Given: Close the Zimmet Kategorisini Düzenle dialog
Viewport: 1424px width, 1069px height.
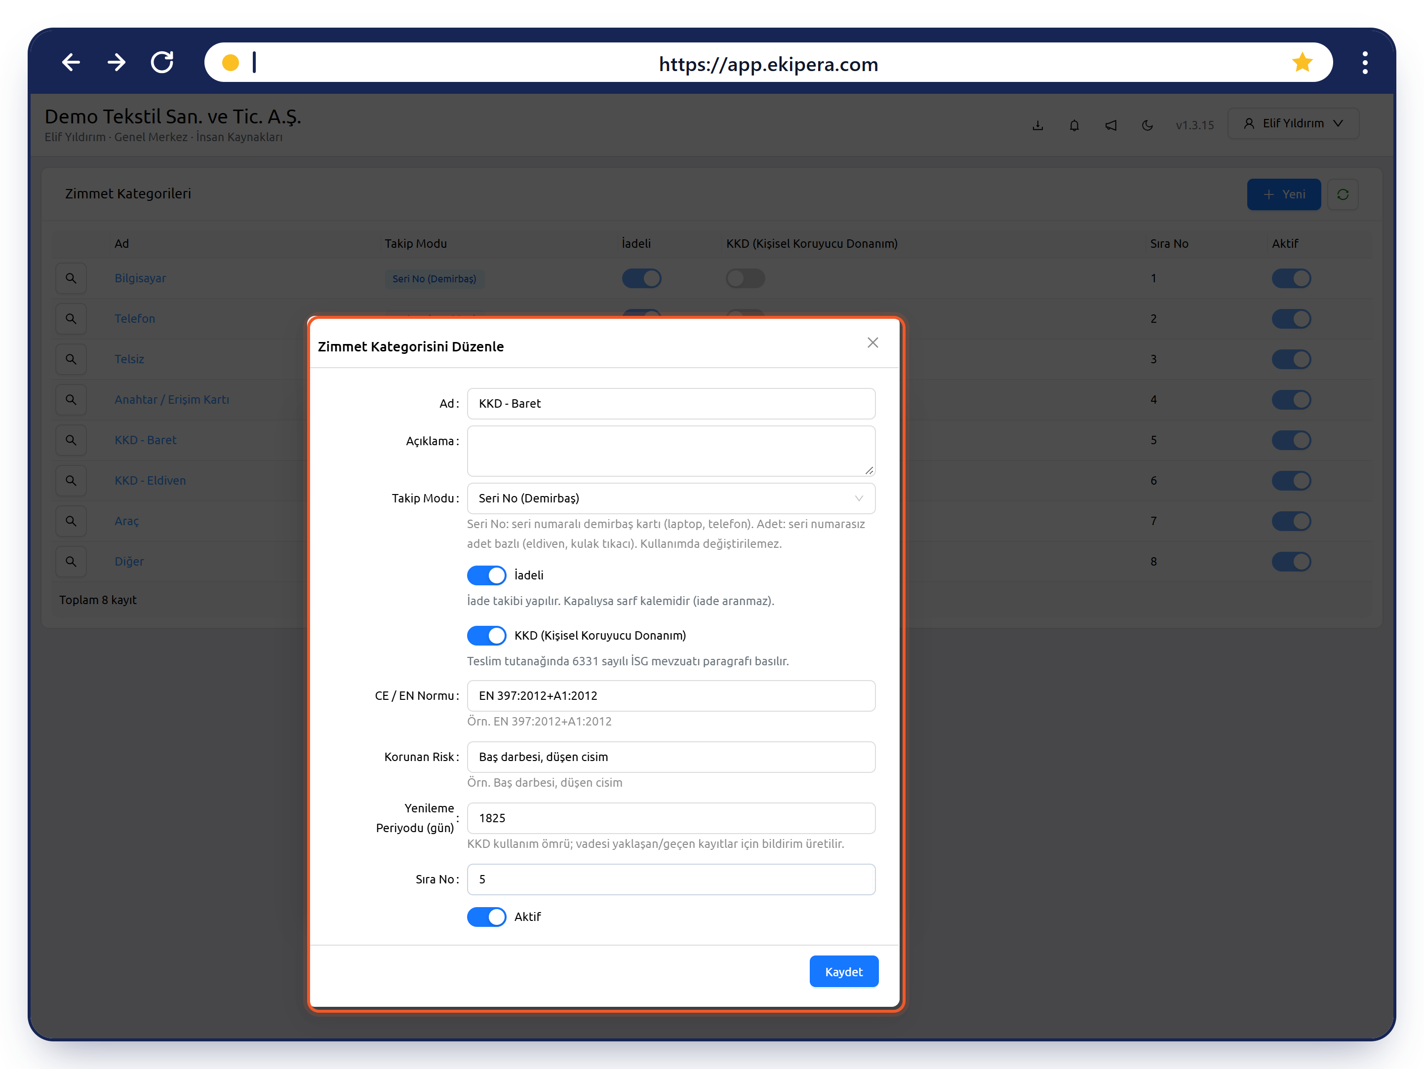Looking at the screenshot, I should coord(873,343).
